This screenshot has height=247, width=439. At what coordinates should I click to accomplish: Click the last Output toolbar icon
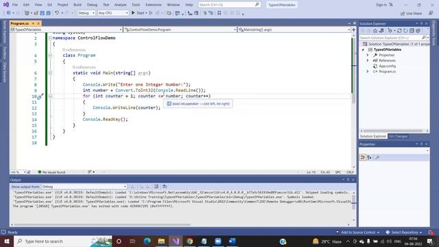tap(165, 187)
